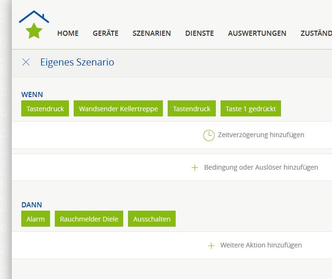Navigate to DIENSTE

click(199, 33)
